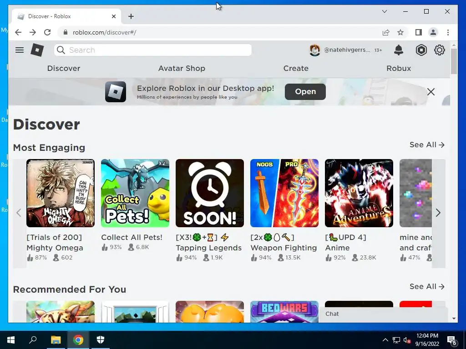Select the Create nav tab
This screenshot has height=349, width=466.
(296, 68)
